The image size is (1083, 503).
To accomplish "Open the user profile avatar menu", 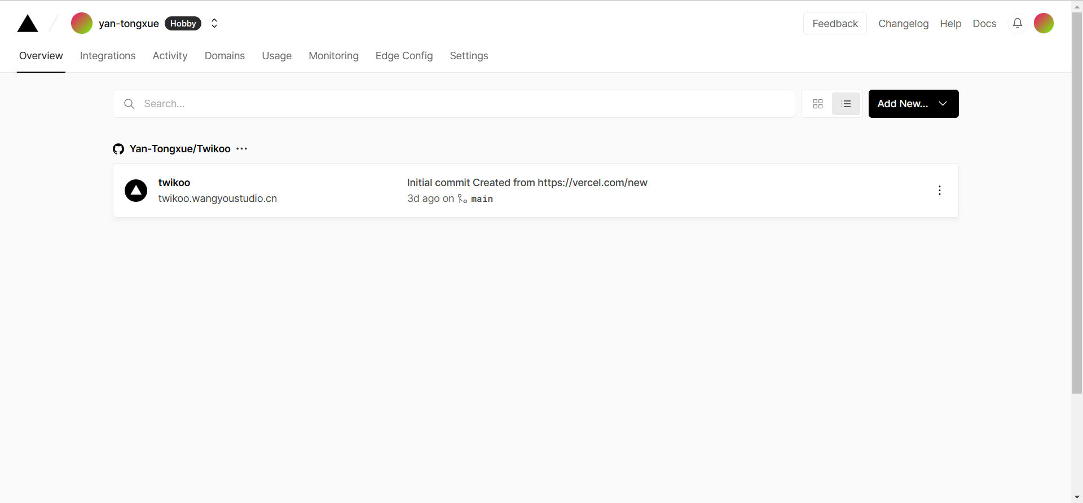I will [x=1044, y=23].
